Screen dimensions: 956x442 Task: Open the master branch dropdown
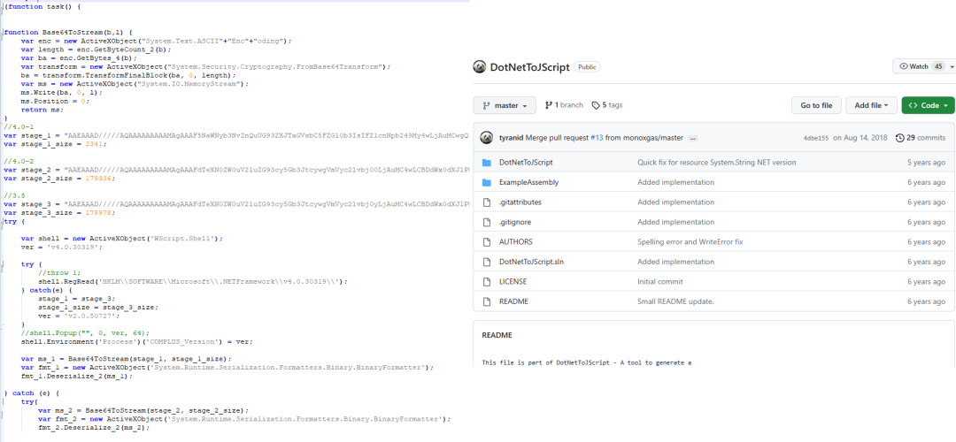(x=505, y=105)
